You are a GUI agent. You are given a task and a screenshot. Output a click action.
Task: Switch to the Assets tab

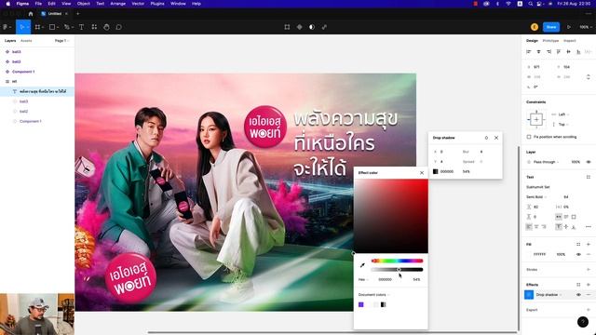tap(26, 41)
